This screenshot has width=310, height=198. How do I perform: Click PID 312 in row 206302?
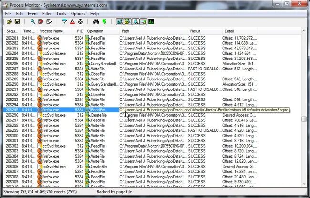[x=80, y=146]
